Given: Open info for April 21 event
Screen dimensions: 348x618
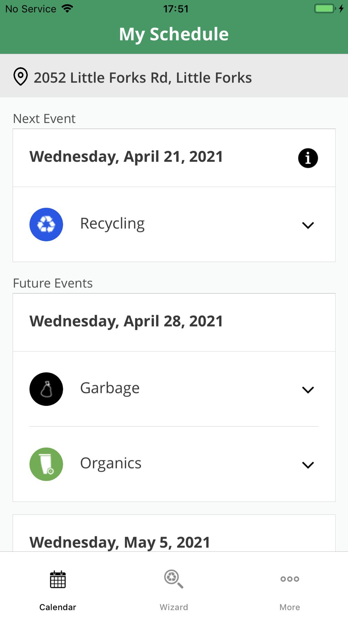Looking at the screenshot, I should 308,158.
